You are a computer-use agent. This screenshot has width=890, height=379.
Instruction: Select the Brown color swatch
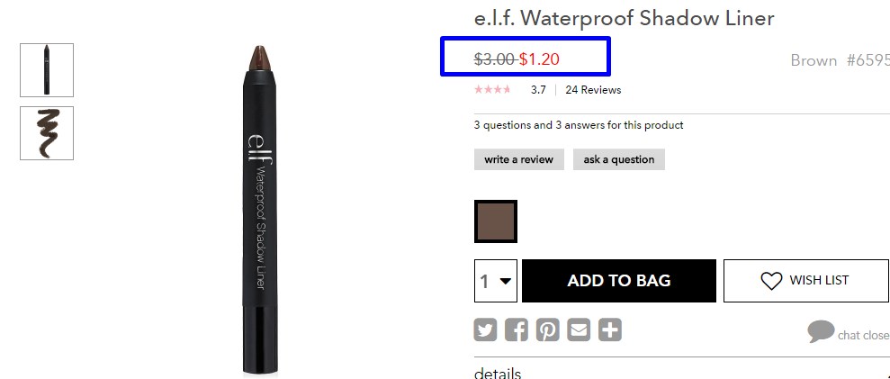click(x=496, y=221)
